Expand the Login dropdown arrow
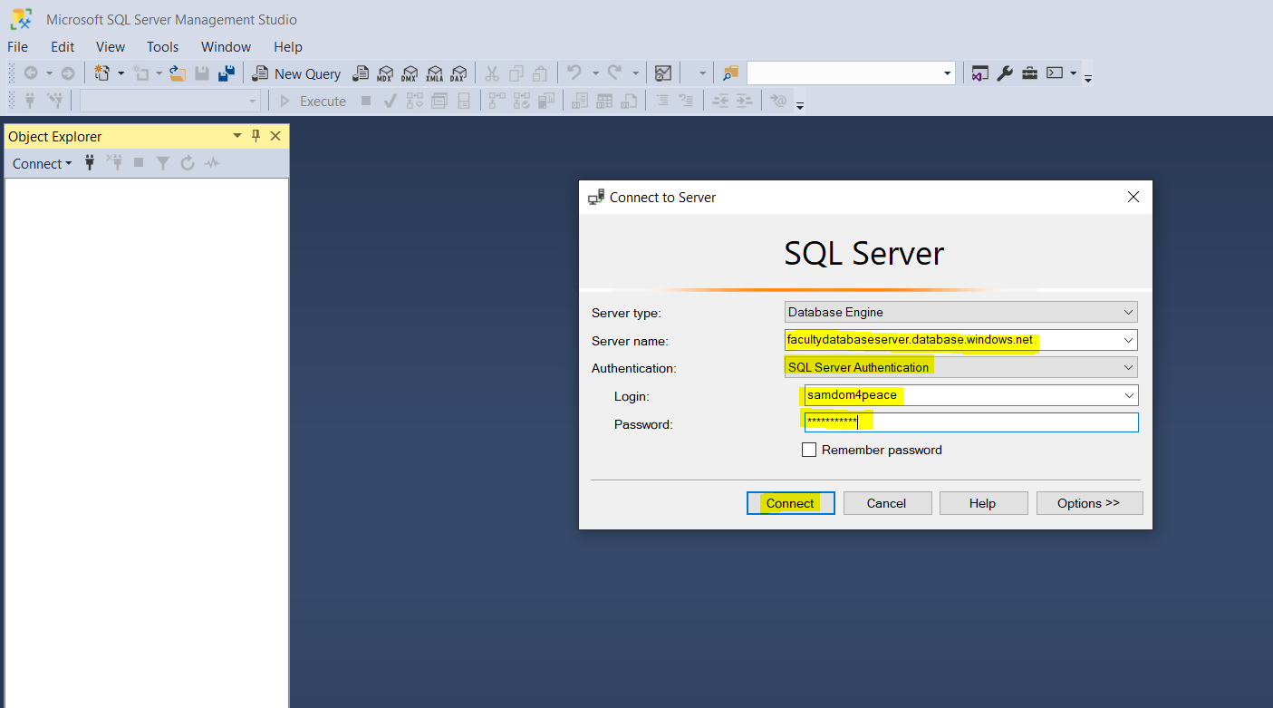Viewport: 1273px width, 708px height. point(1129,395)
